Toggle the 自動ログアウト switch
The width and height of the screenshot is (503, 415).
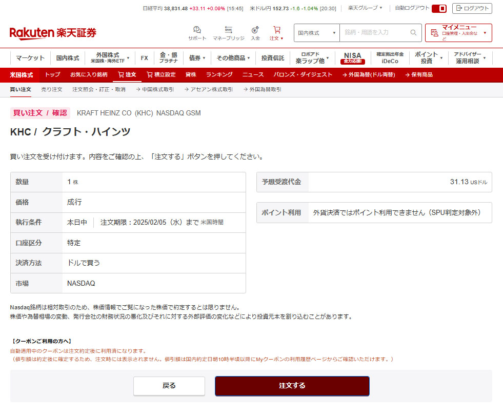(x=439, y=8)
